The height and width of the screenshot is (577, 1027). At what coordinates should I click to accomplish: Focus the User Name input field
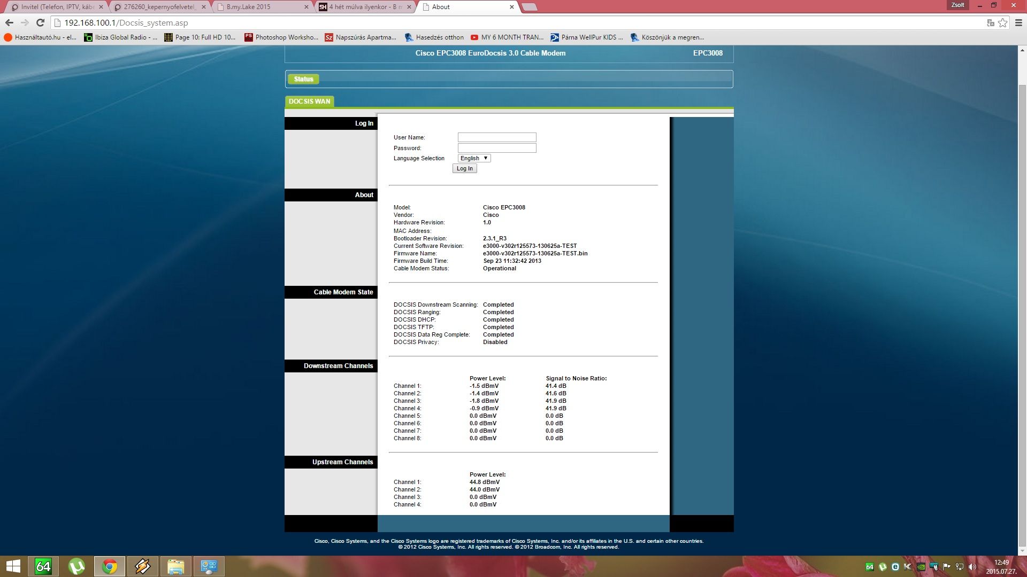click(497, 137)
